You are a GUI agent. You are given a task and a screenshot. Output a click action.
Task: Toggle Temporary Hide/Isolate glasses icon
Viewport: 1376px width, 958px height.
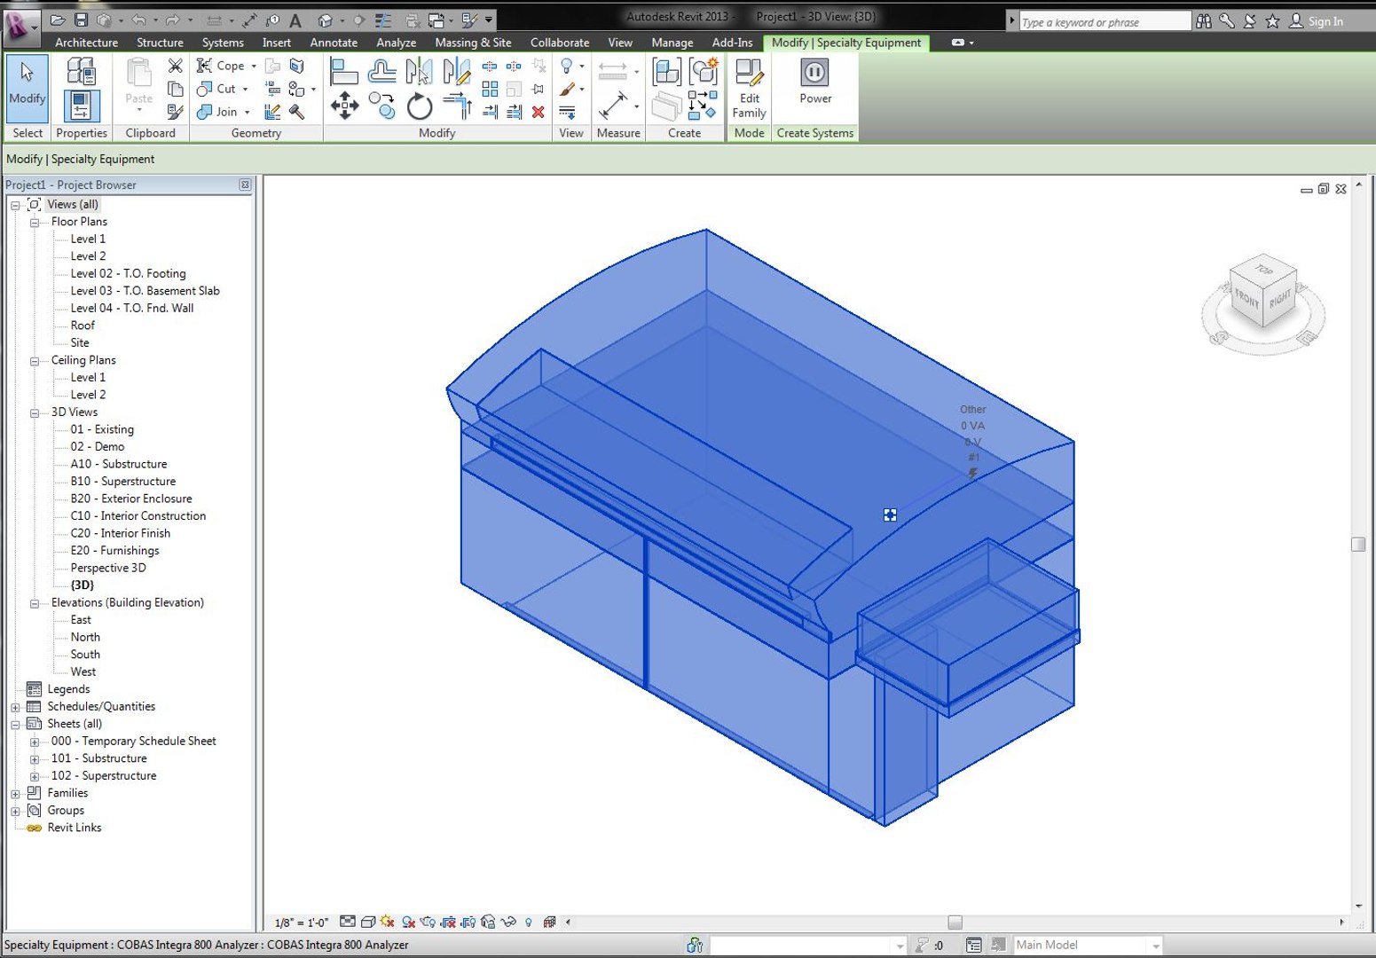(508, 923)
